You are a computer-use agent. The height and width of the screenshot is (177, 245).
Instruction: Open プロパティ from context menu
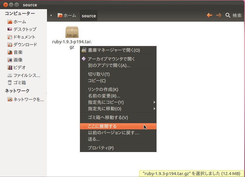pos(118,148)
